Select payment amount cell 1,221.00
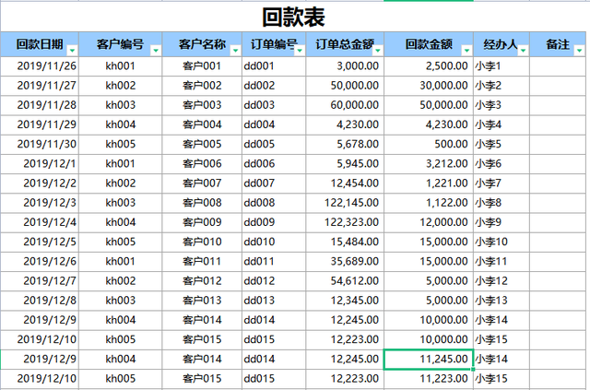590x390 pixels. [429, 183]
